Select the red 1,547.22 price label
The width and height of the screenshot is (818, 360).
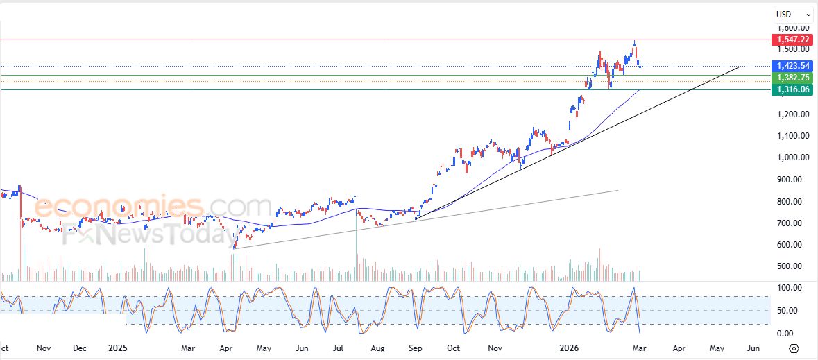click(792, 40)
